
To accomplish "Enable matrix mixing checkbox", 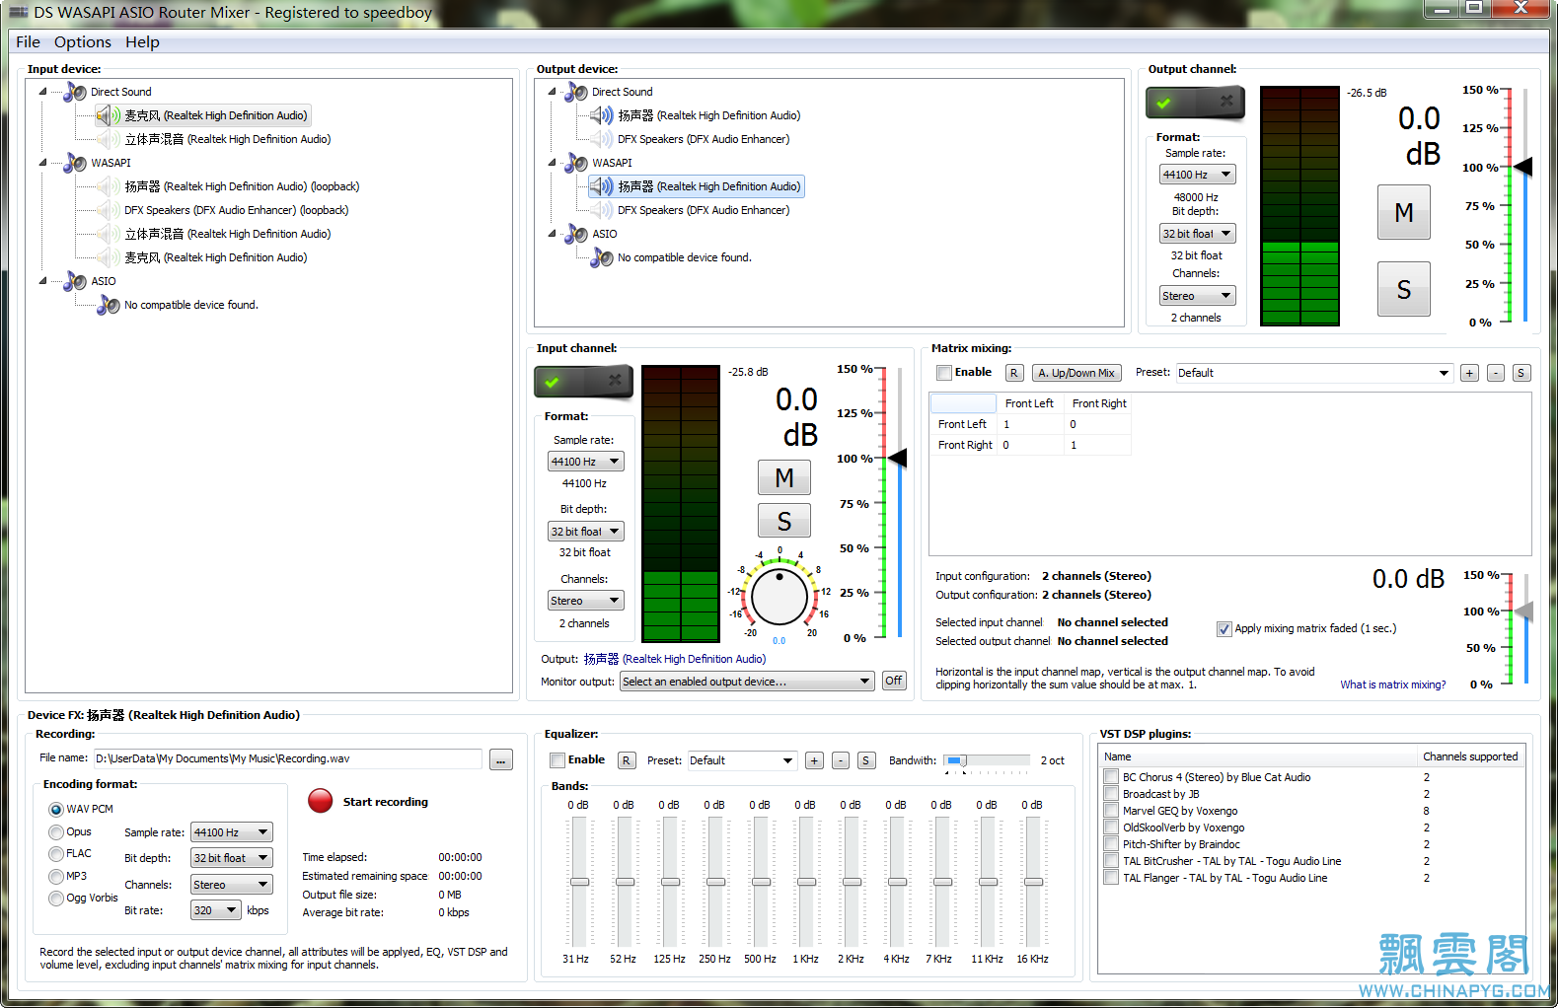I will [x=944, y=373].
